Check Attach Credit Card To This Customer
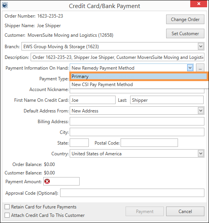209x223 pixels. [x=7, y=215]
